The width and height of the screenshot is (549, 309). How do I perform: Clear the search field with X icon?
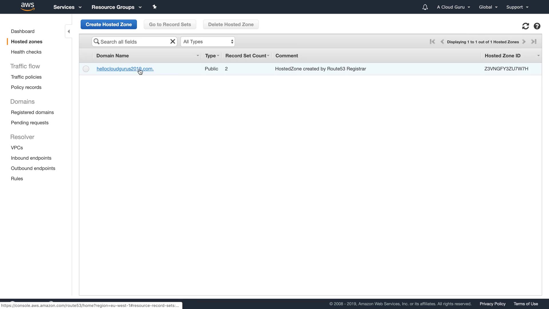[173, 41]
